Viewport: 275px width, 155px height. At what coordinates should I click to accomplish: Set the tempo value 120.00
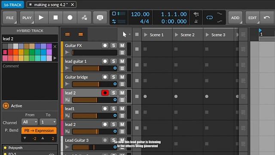tap(141, 14)
